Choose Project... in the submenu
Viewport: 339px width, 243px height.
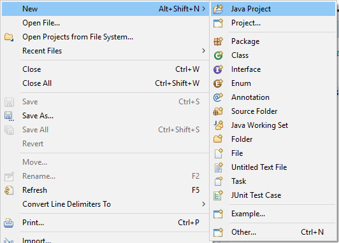(x=273, y=23)
